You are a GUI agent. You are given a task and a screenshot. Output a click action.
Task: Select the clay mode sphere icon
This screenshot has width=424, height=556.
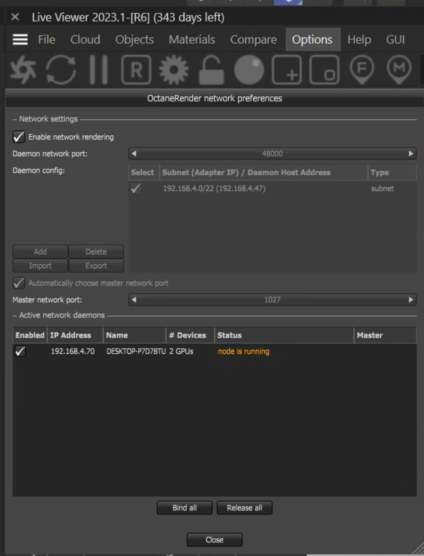(249, 70)
